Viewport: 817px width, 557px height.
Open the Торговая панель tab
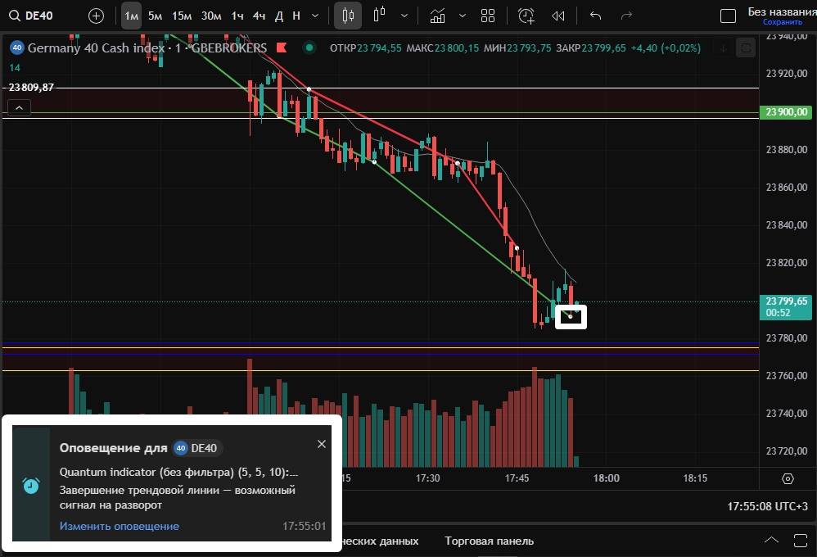[489, 541]
